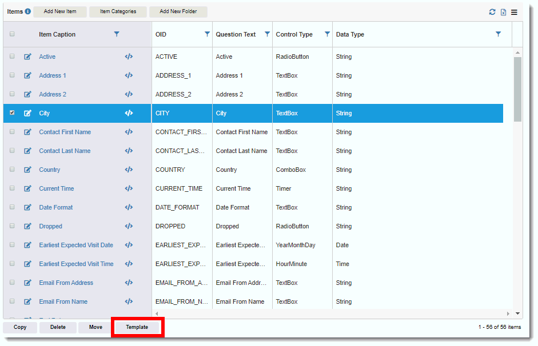538x346 pixels.
Task: Click the vertical scrollbar up arrow
Action: tap(517, 53)
